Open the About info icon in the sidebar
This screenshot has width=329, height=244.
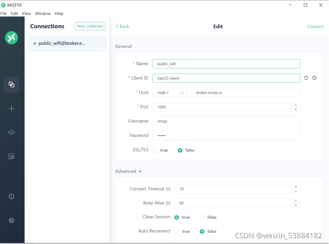(x=11, y=196)
